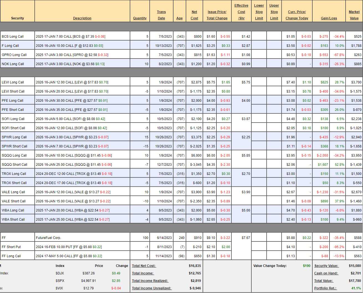Click the Portfolio Ret. label
Image resolution: width=363 pixels, height=293 pixels.
325,288
